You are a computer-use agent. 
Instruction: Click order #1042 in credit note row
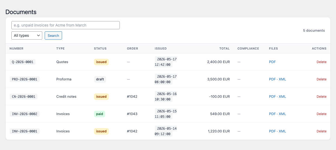pos(132,97)
